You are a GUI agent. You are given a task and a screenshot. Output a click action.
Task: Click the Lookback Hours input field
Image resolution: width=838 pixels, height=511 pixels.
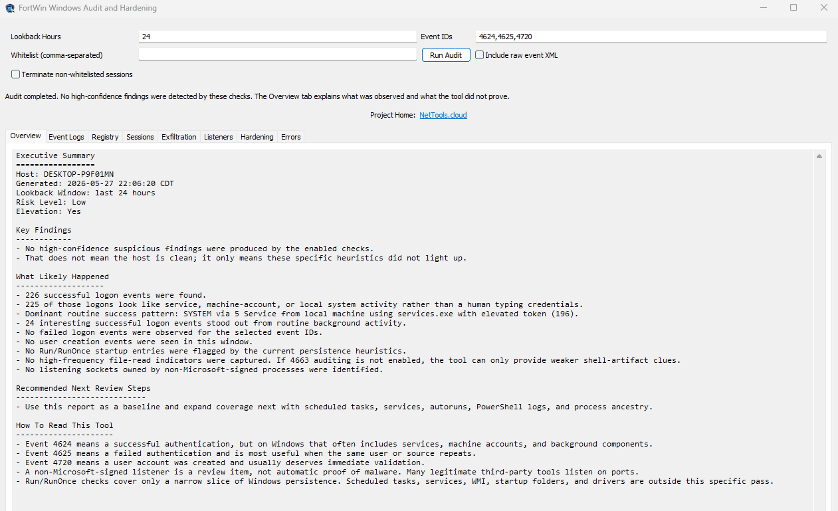(277, 37)
